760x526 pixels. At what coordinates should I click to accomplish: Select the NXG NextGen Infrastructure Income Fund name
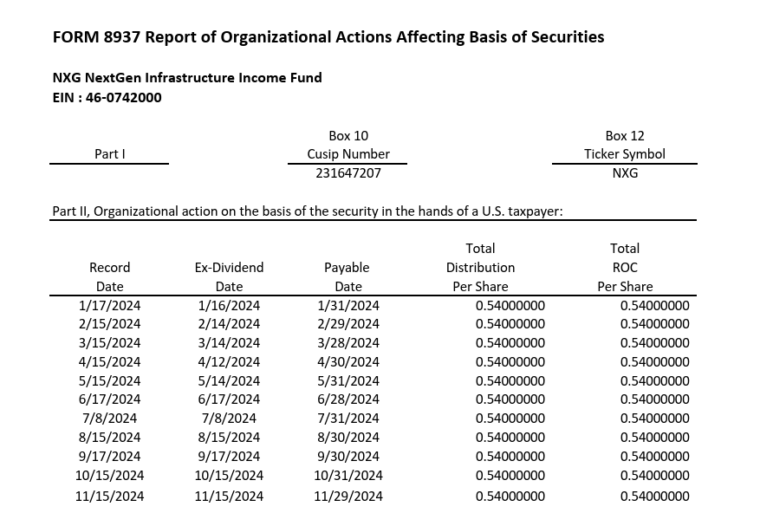(x=187, y=78)
